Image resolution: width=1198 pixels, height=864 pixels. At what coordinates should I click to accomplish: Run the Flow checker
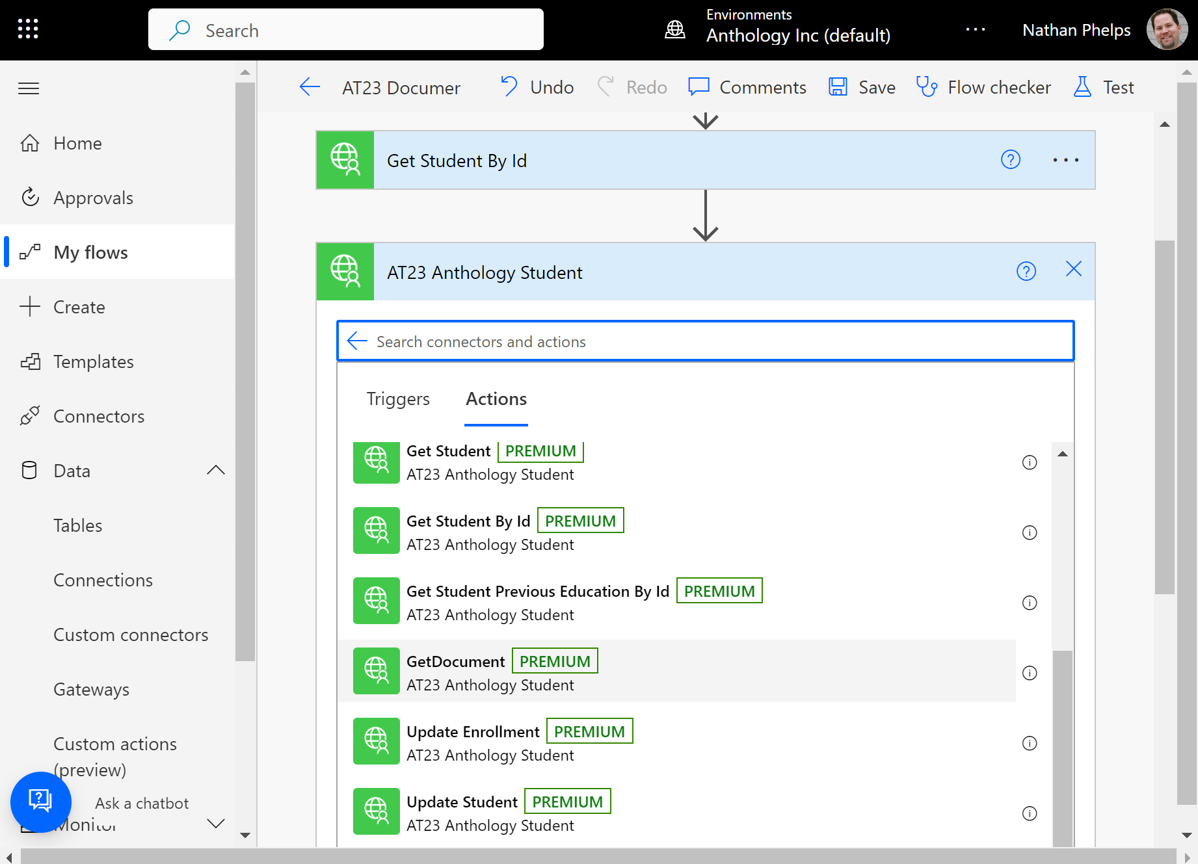pos(983,87)
